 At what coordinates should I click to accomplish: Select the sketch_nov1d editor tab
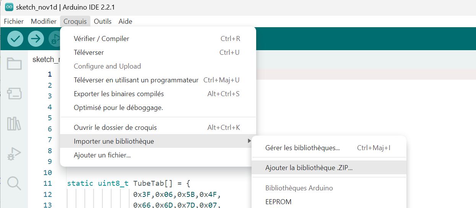point(46,59)
